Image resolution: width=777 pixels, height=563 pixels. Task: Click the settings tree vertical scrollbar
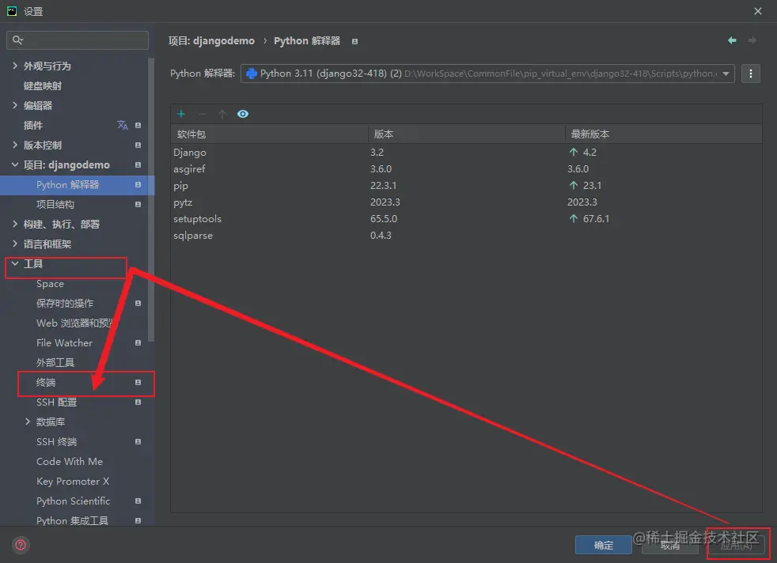point(151,199)
